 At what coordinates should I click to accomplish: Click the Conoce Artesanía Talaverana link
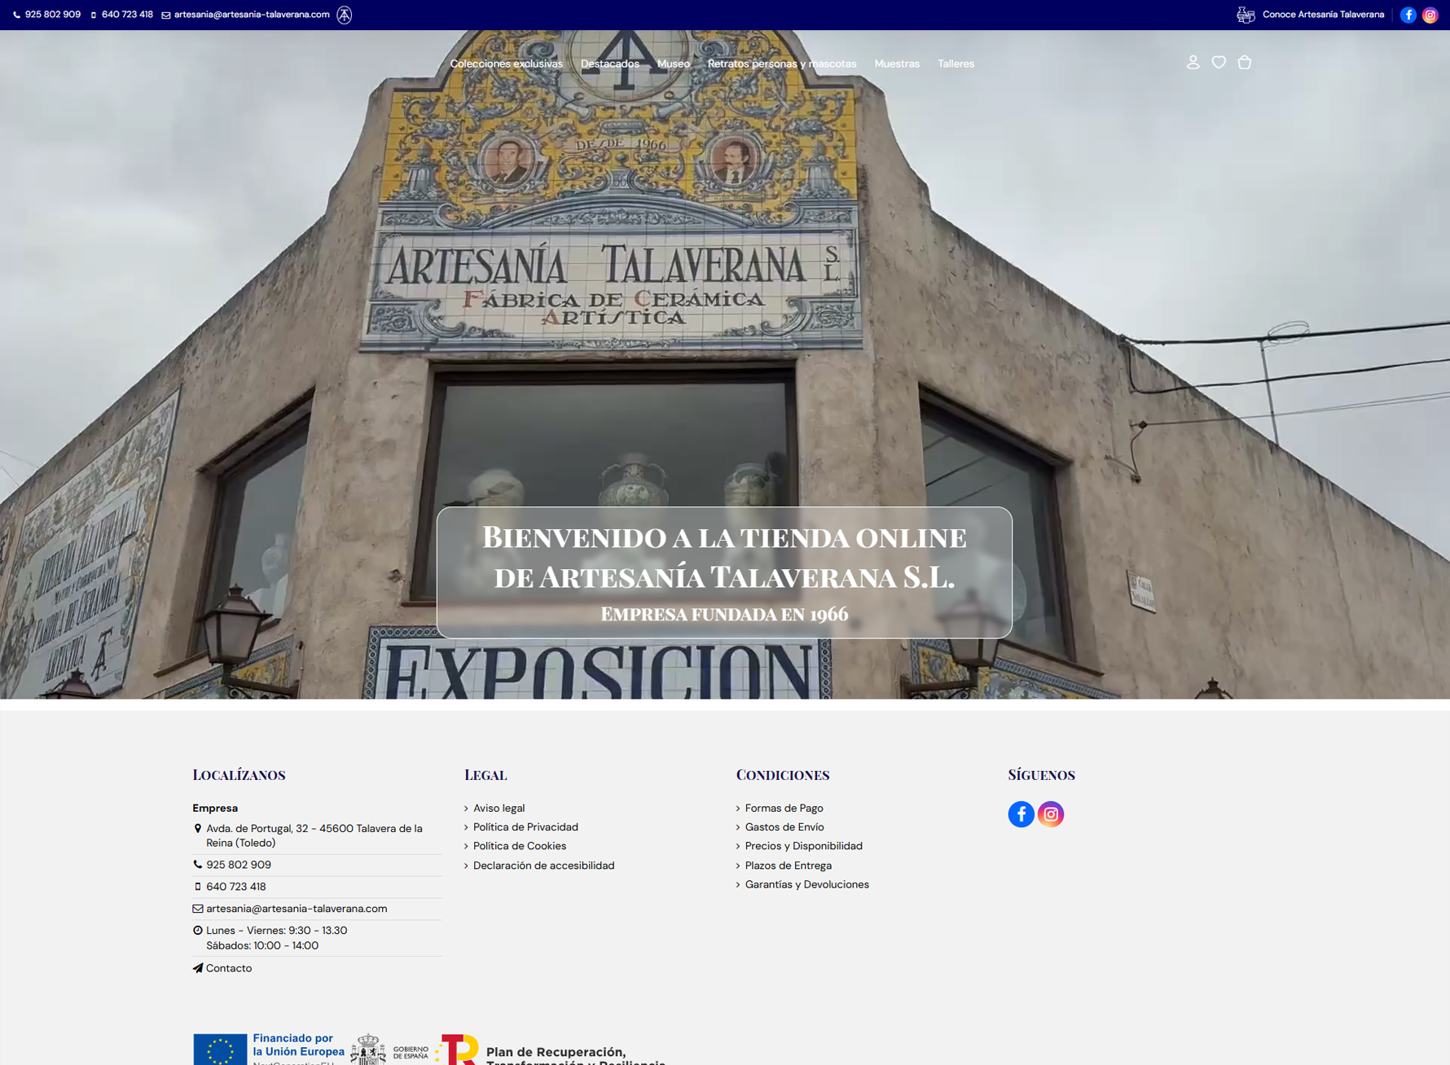pos(1323,15)
